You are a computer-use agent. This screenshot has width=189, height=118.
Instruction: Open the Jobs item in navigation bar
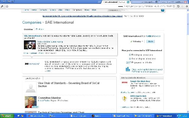(59, 10)
